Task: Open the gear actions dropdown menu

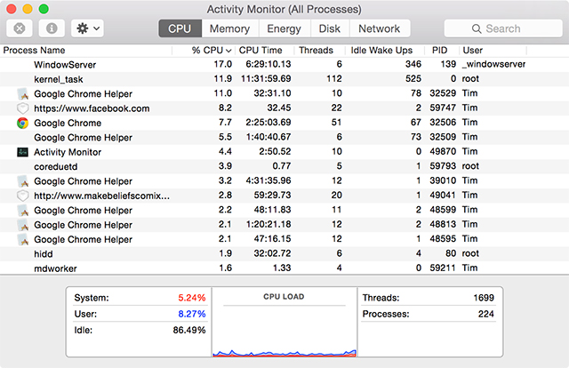Action: pos(87,28)
